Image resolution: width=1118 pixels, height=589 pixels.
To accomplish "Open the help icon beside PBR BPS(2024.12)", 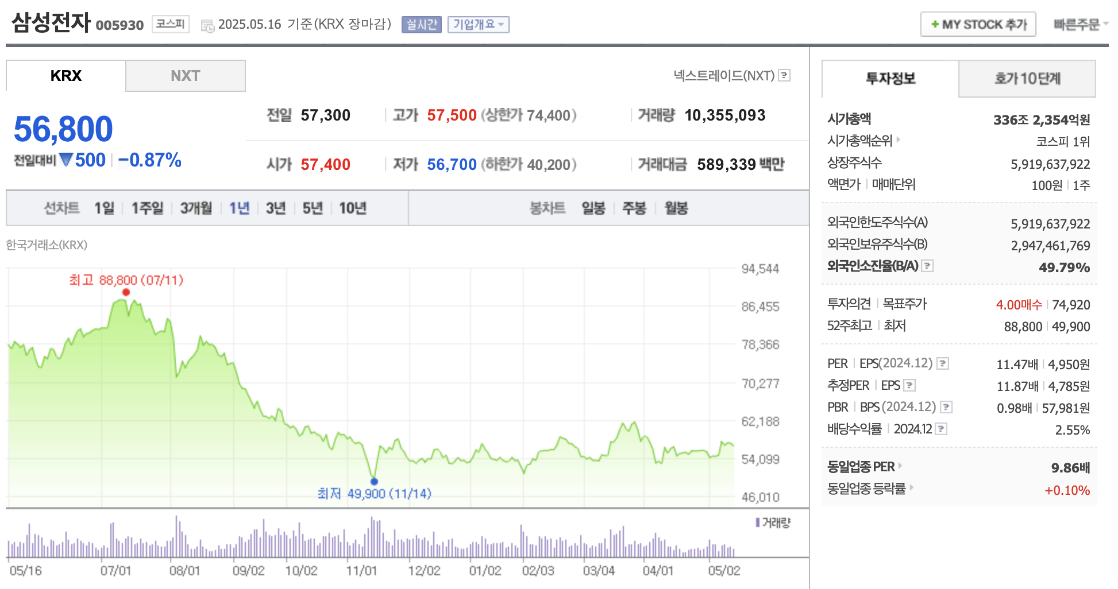I will [x=946, y=407].
